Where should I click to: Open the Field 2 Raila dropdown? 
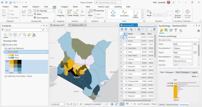183,52
